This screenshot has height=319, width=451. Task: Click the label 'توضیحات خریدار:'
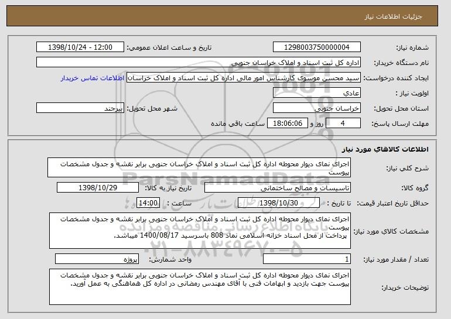405,287
